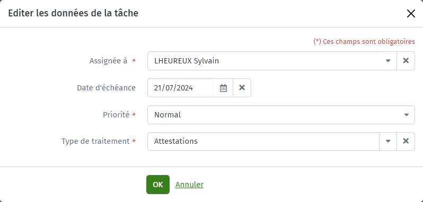Screen dimensions: 423x202
Task: Click the Ces champs sont obligatoires notice
Action: pos(364,42)
